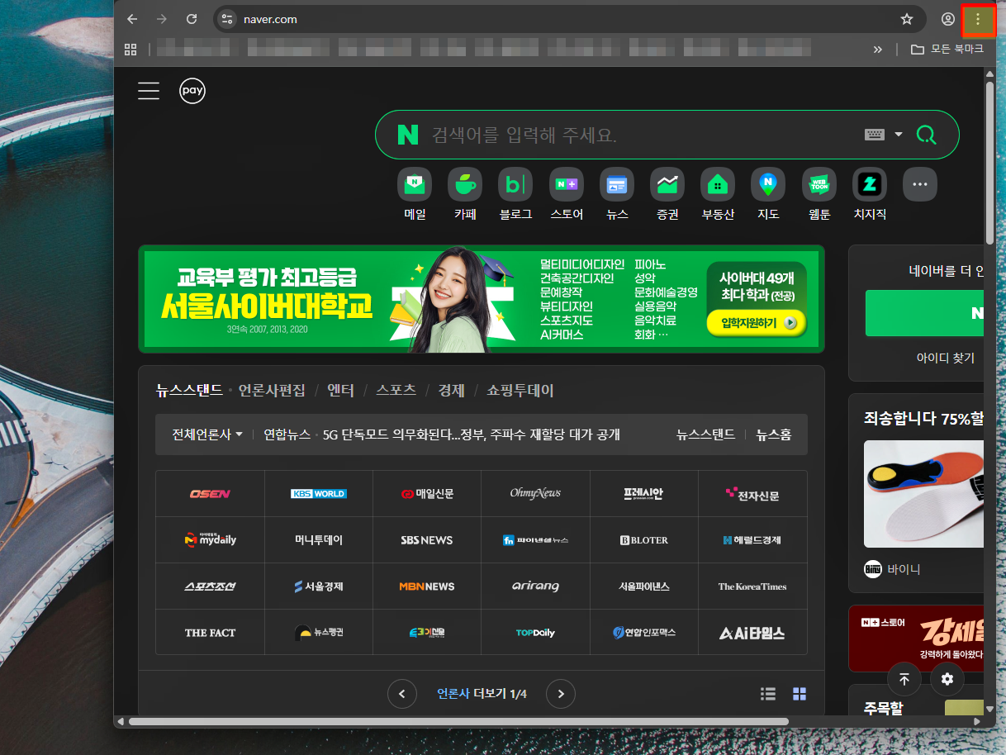
Task: Open the OhmyNews press tile
Action: click(535, 494)
